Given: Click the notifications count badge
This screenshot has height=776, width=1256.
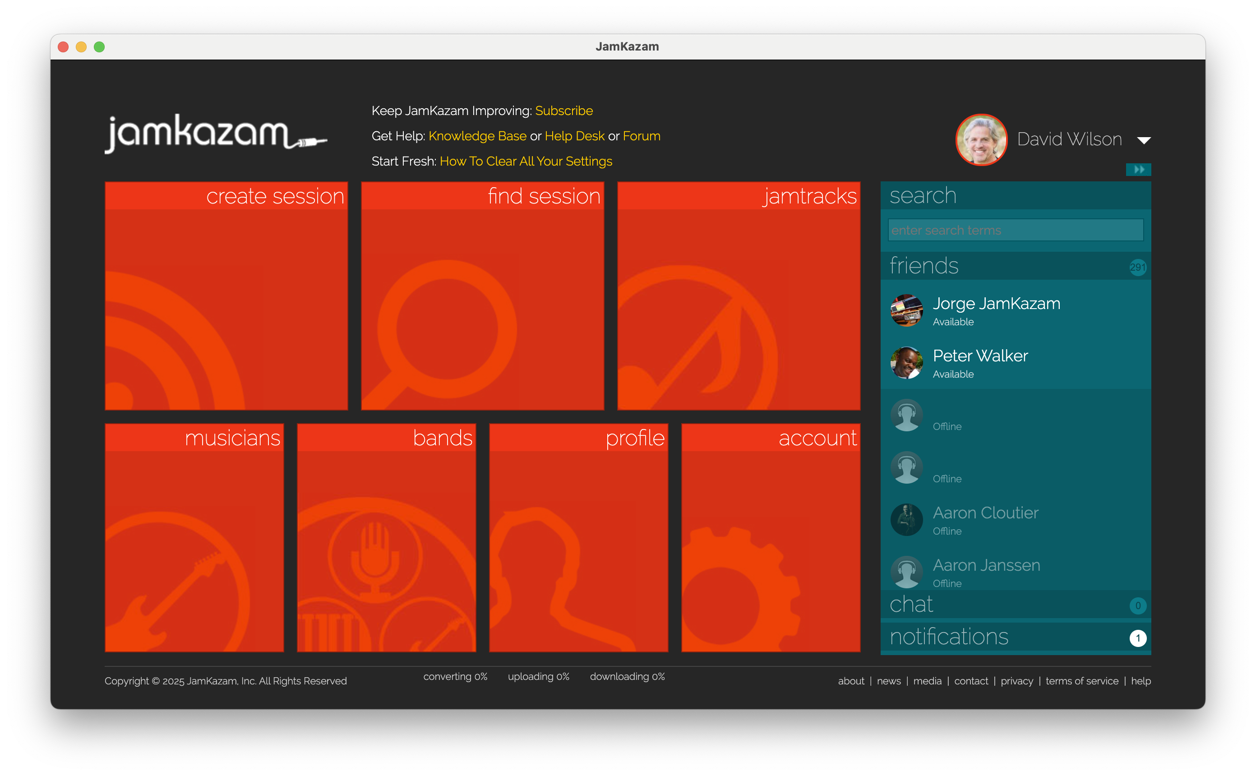Looking at the screenshot, I should click(1137, 638).
